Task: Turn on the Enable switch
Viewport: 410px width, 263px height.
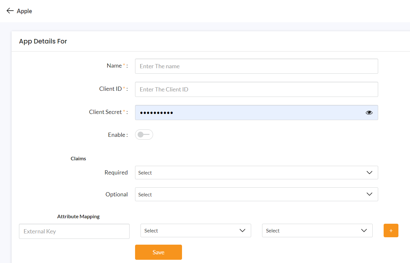Action: click(x=144, y=135)
